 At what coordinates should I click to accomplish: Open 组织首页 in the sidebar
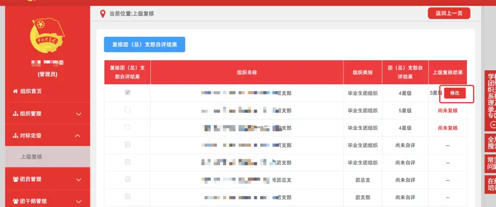(48, 92)
